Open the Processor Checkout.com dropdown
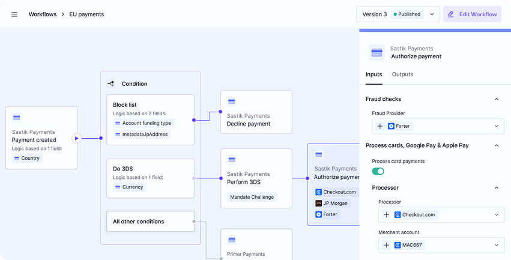511x260 pixels. (441, 215)
